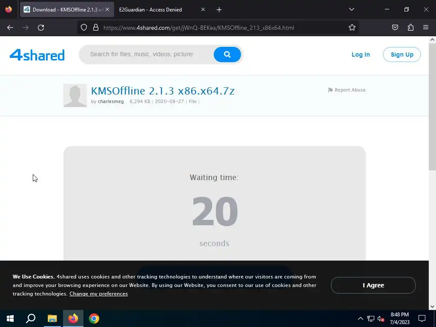The height and width of the screenshot is (327, 436).
Task: Close the KMSOffline download tab
Action: [107, 9]
